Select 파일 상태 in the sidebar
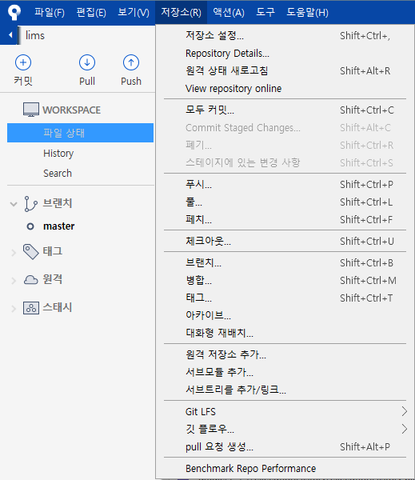This screenshot has width=415, height=480. [x=80, y=133]
